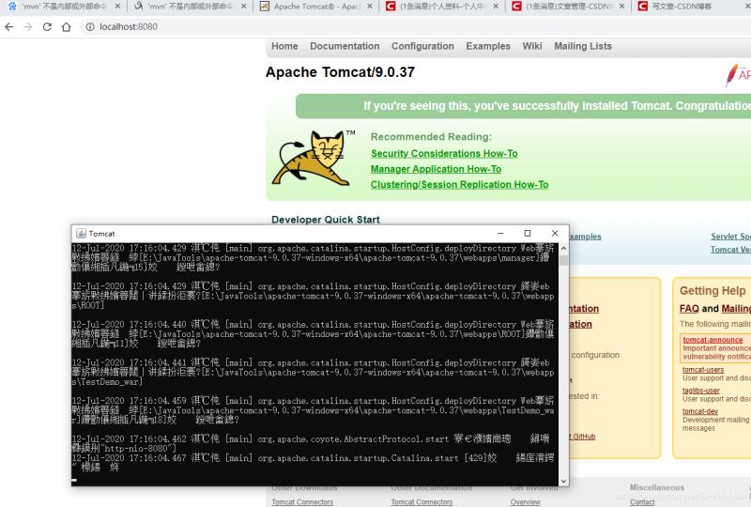The image size is (751, 507).
Task: Minimize the Tomcat console window
Action: [498, 233]
